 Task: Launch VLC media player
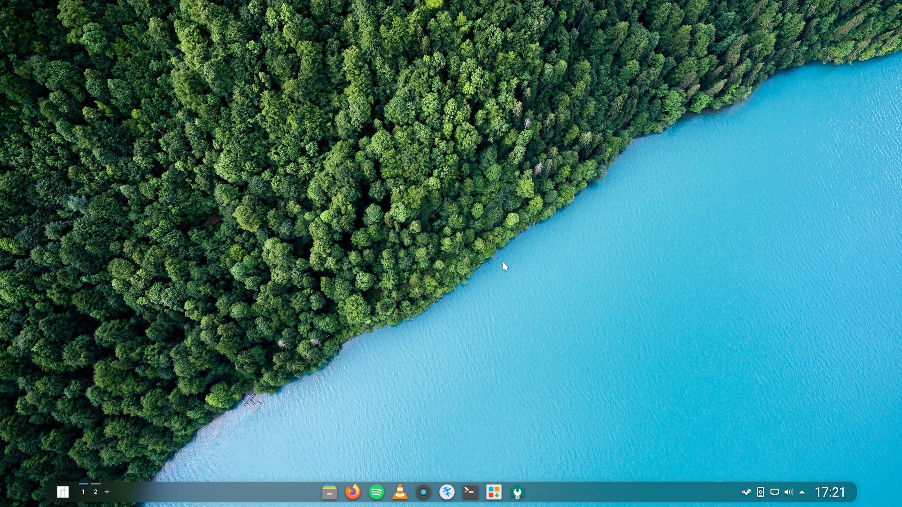coord(400,492)
